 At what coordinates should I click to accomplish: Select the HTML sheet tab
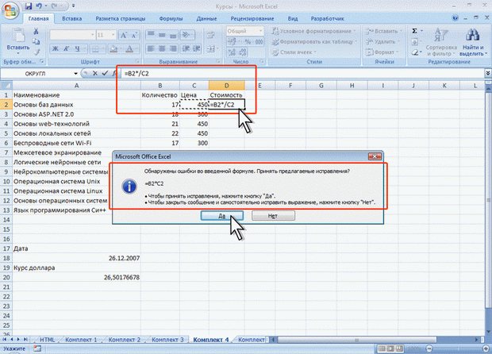[48, 339]
